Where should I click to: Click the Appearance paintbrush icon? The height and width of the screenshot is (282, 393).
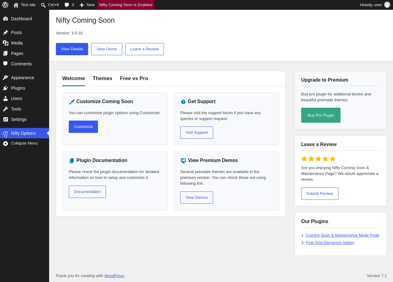(x=6, y=78)
